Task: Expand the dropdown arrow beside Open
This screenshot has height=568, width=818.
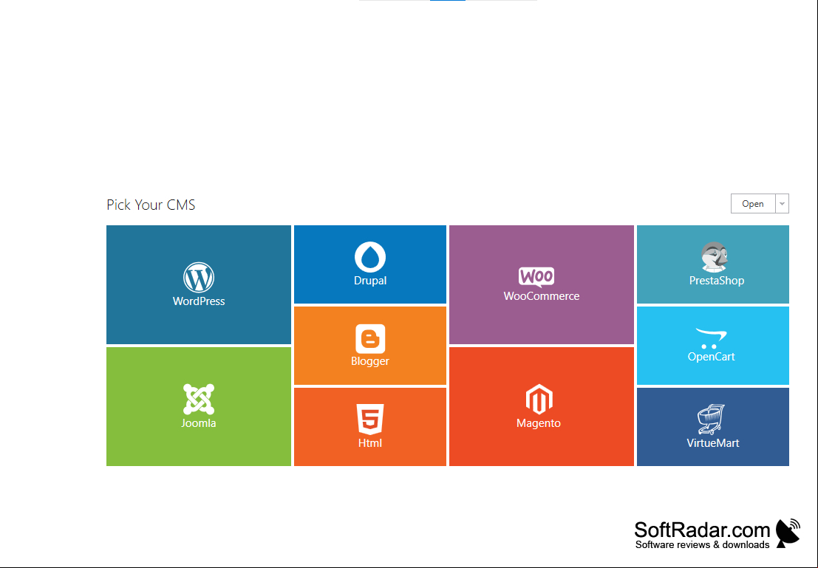Action: tap(782, 203)
